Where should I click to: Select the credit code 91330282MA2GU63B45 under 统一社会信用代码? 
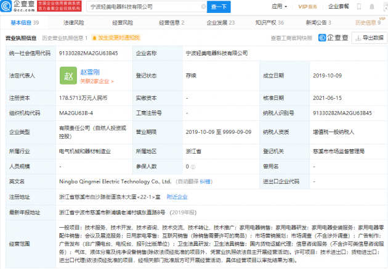(88, 53)
